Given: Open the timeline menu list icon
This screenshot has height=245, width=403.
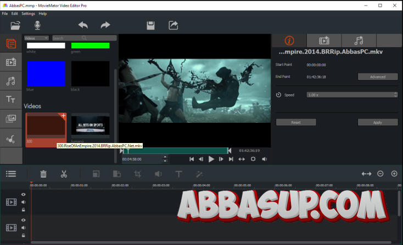Looking at the screenshot, I should (x=11, y=174).
